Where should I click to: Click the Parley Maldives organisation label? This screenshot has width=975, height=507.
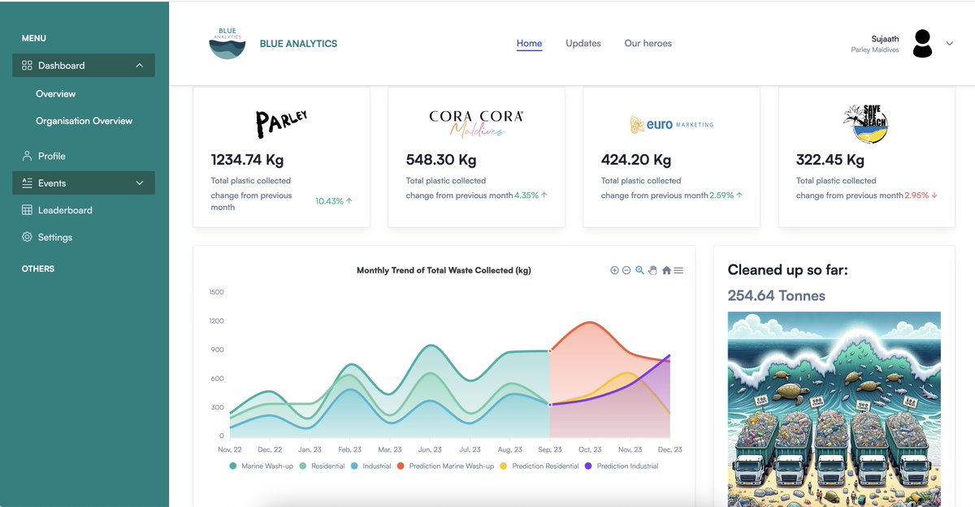click(875, 50)
